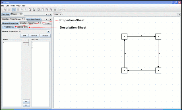Screen dimensions: 182x110
Task: Open the Edit menu
Action: click(x=7, y=6)
